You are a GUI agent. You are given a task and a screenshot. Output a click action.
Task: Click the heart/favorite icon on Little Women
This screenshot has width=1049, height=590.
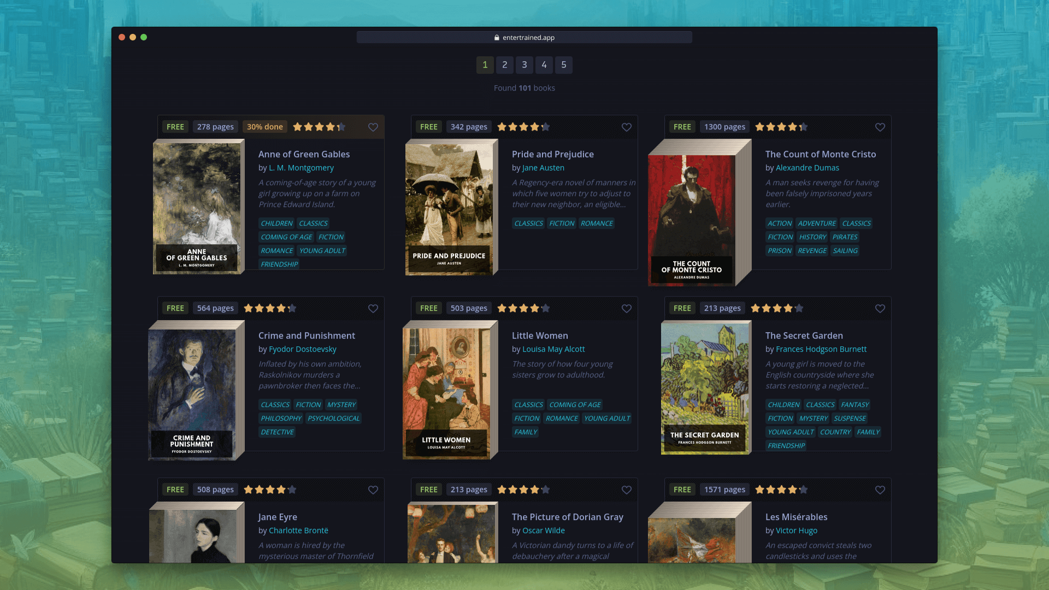pos(626,308)
